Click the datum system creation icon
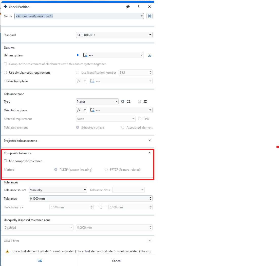This screenshot has height=266, width=279. [150, 55]
